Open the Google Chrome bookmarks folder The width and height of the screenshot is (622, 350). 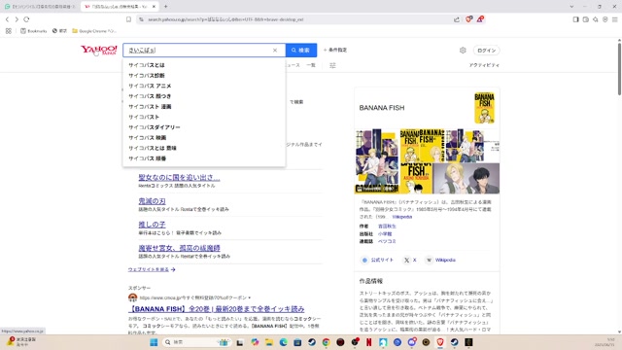coord(94,30)
